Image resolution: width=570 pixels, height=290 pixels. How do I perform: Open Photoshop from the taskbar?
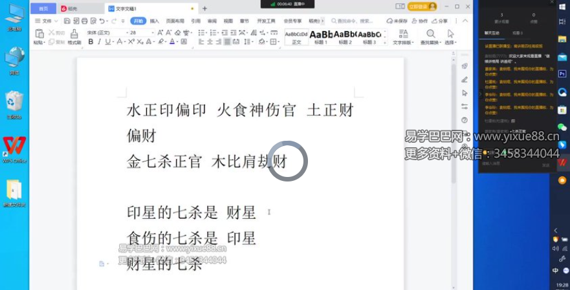[x=562, y=74]
